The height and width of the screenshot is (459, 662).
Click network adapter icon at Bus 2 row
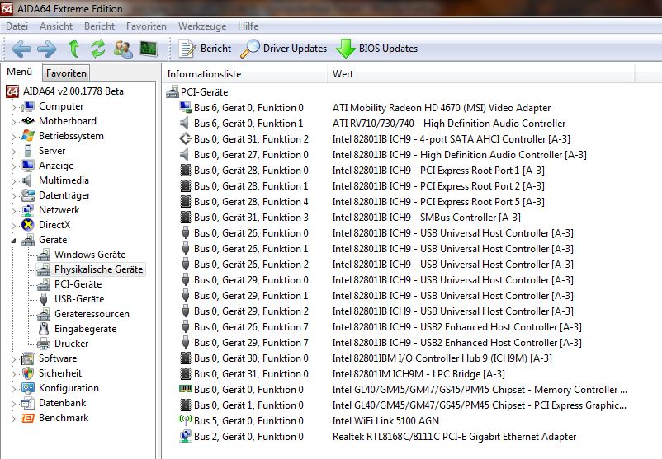(x=186, y=436)
